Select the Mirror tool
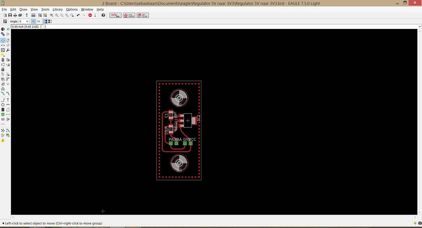The height and width of the screenshot is (228, 422). 3,45
